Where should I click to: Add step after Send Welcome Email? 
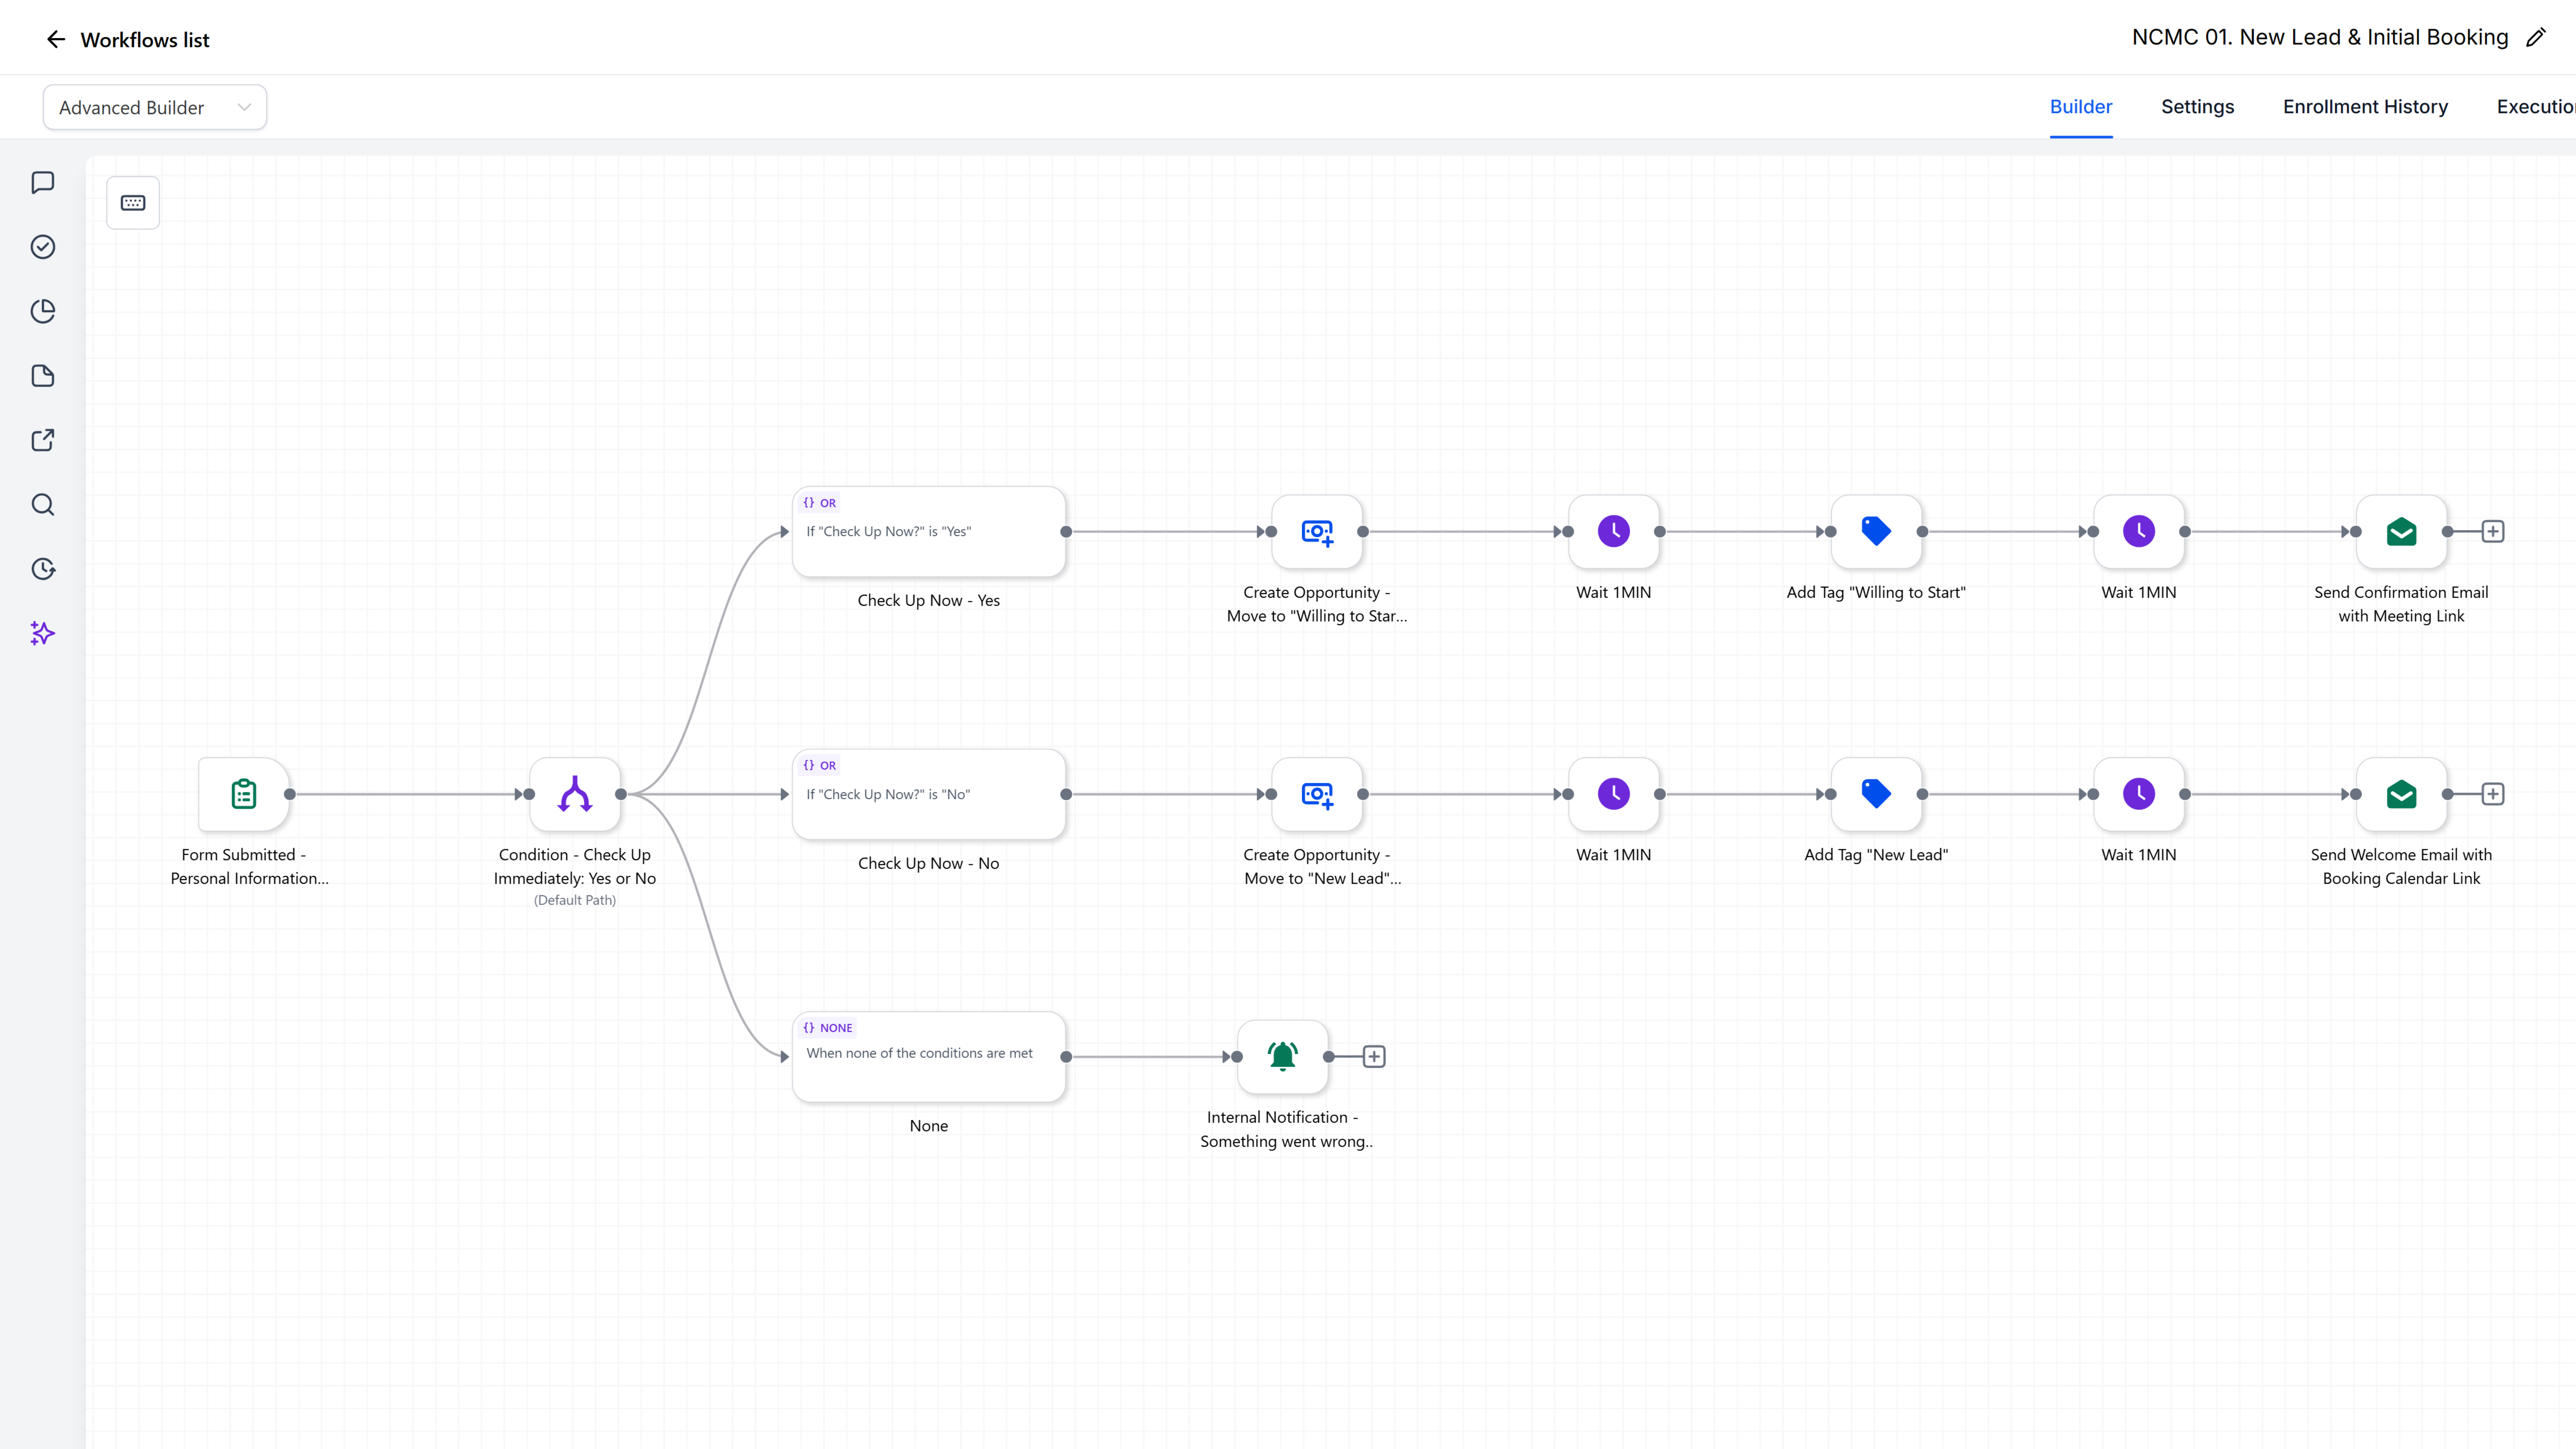click(2493, 794)
